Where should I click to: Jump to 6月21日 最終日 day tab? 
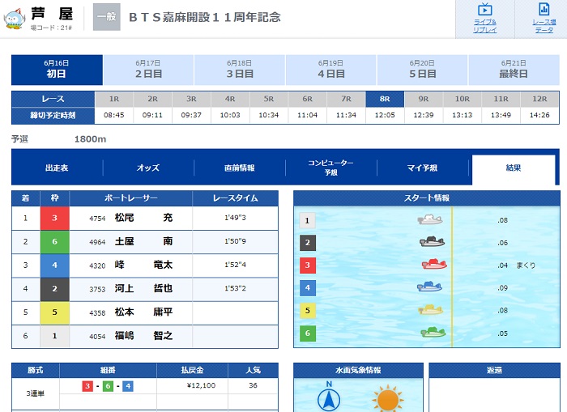pyautogui.click(x=514, y=70)
